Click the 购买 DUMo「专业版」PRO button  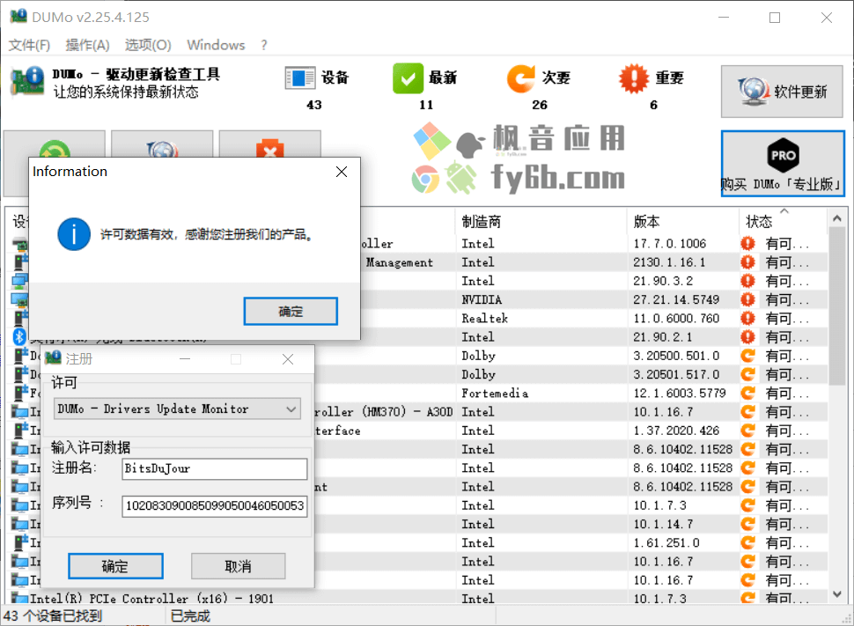pos(783,164)
